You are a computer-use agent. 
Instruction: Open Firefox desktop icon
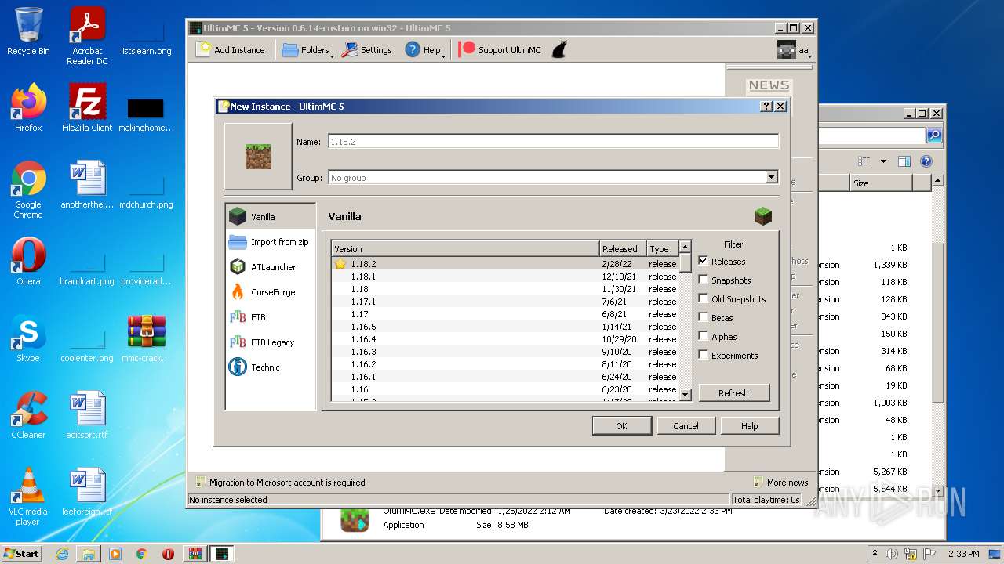pyautogui.click(x=28, y=108)
